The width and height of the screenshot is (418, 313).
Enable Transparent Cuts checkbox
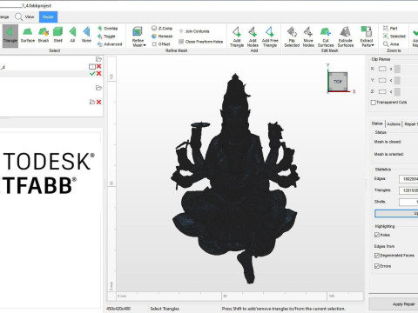point(374,103)
